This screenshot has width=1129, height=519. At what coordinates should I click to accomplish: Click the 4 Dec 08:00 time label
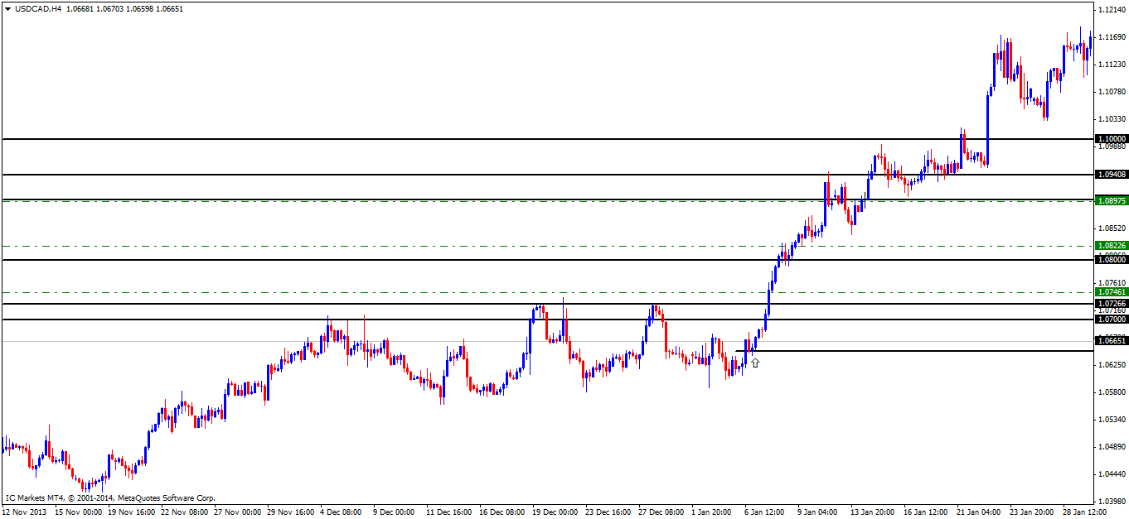point(341,512)
